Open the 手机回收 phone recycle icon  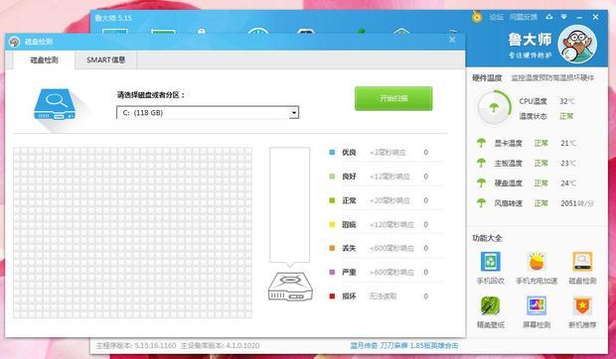click(x=490, y=262)
